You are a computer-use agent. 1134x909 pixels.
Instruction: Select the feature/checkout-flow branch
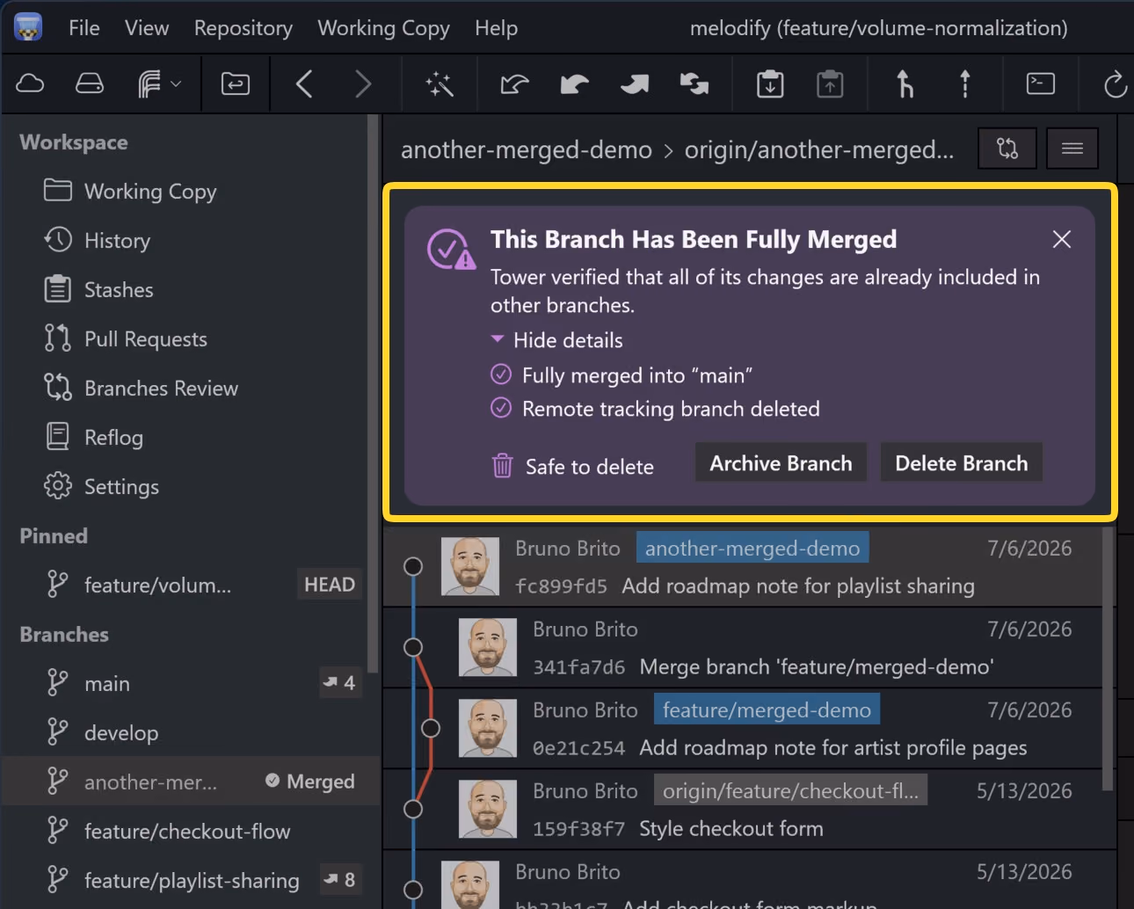(190, 831)
